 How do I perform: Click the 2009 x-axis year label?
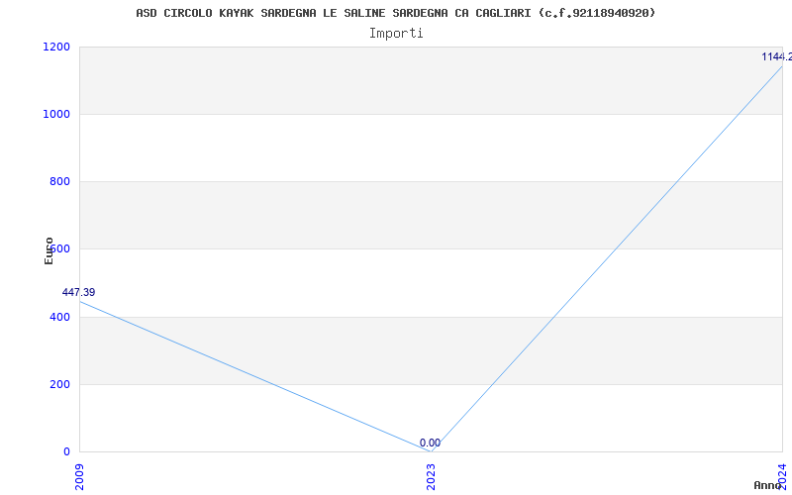point(79,477)
